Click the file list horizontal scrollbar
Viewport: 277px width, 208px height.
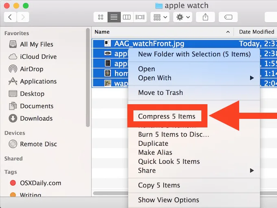tap(111, 193)
